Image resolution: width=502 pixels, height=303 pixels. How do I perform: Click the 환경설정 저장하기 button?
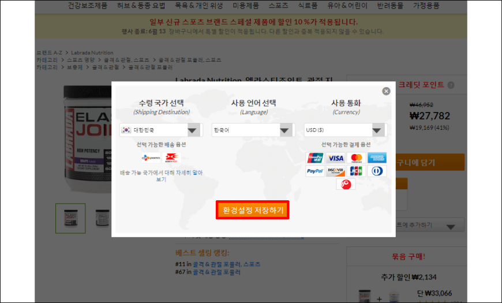(x=253, y=210)
